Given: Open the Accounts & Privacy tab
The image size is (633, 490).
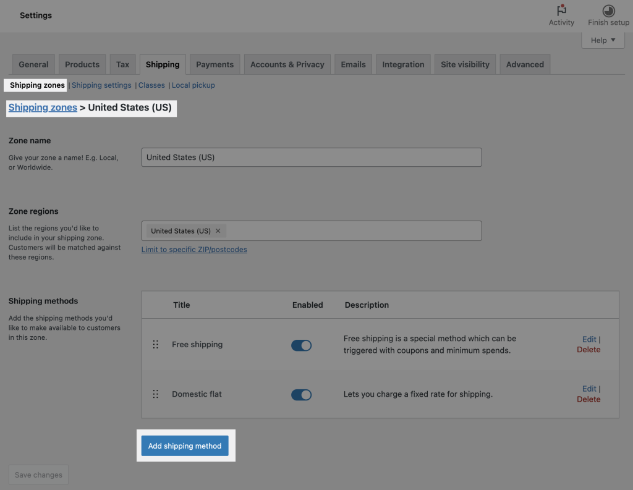Looking at the screenshot, I should pos(287,64).
